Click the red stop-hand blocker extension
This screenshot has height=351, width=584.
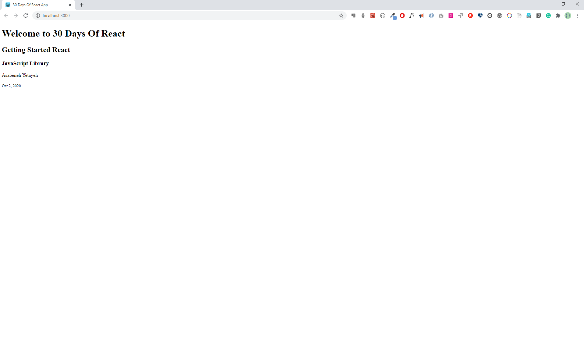coord(402,15)
